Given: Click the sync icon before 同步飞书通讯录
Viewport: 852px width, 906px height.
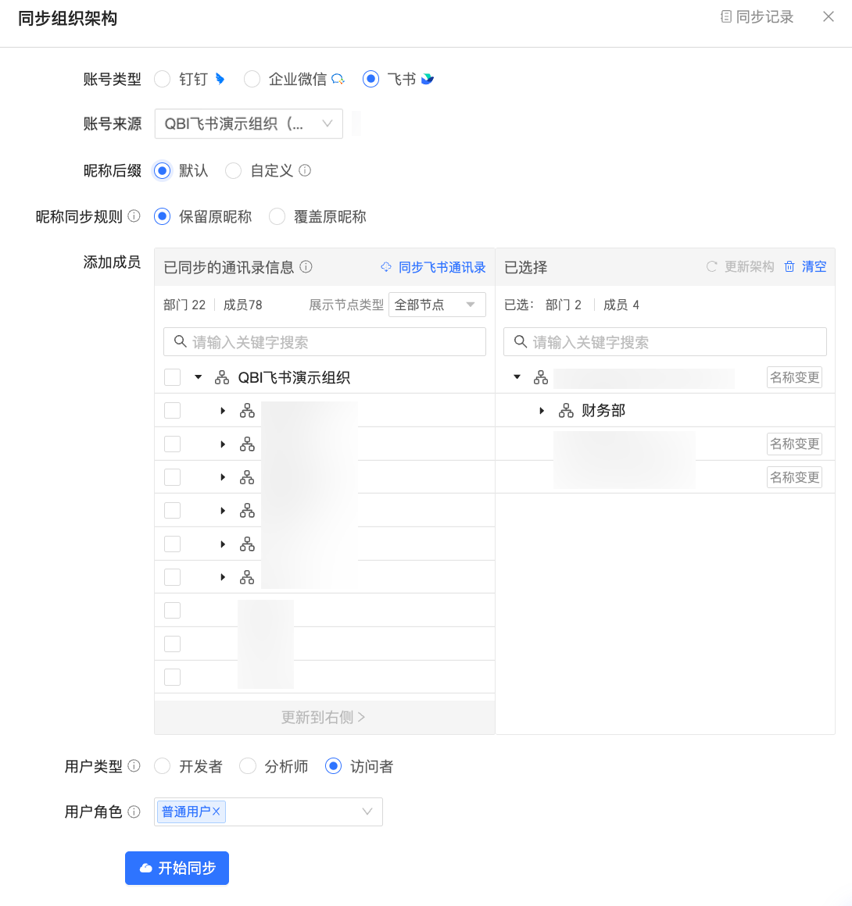Looking at the screenshot, I should [385, 266].
